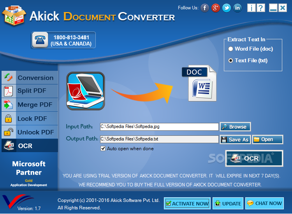This screenshot has width=292, height=214.
Task: Click the Conversion arrows icon in sidebar
Action: coord(9,77)
